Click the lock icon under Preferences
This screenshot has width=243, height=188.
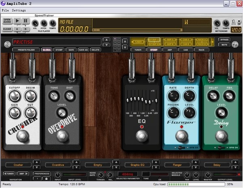pos(46,179)
